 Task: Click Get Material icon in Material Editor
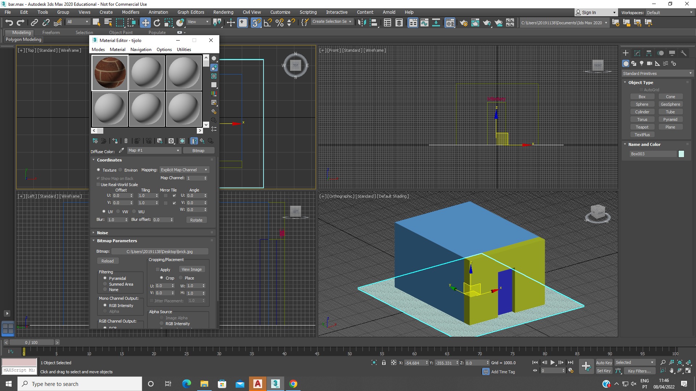click(95, 141)
